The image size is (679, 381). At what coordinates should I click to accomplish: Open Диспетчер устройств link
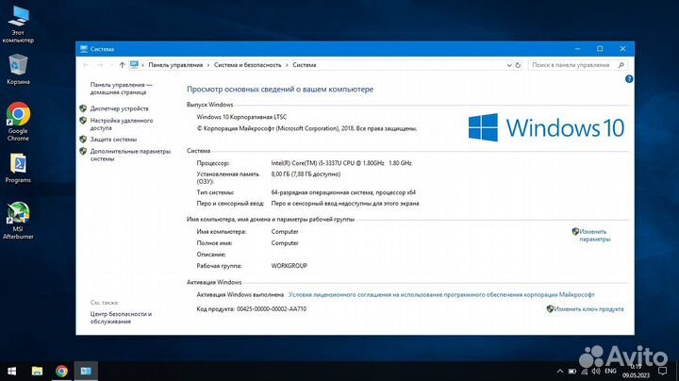[119, 108]
